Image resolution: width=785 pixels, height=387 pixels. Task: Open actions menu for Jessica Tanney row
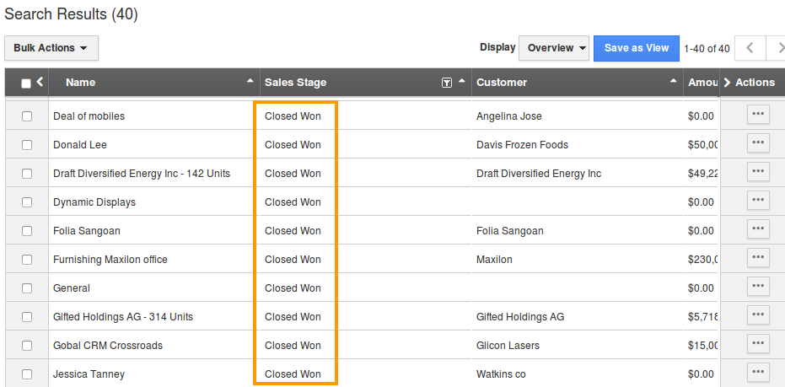(x=758, y=372)
